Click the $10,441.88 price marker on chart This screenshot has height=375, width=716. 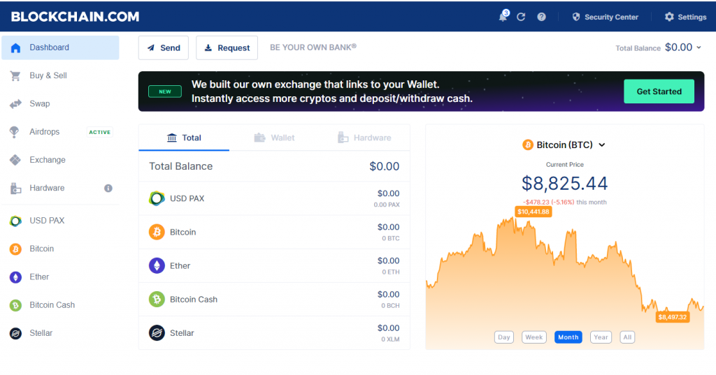534,212
